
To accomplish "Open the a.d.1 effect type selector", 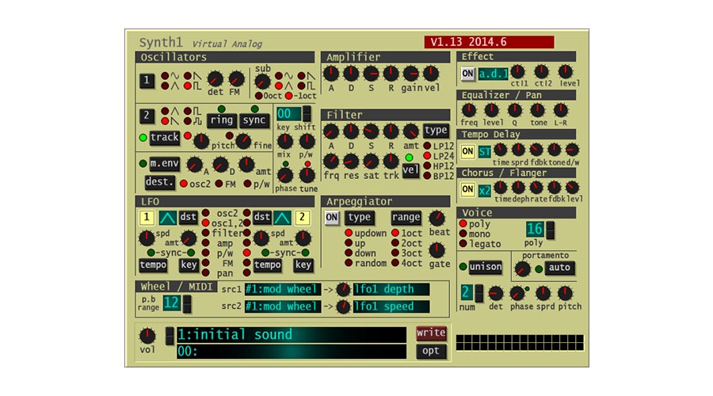I will coord(493,74).
